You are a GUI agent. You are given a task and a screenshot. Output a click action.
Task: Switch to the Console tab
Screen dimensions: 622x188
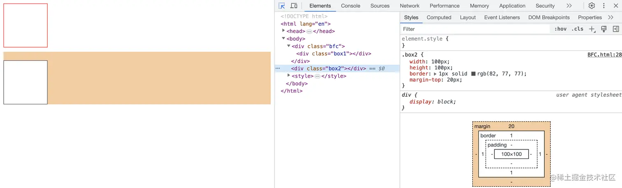(350, 6)
